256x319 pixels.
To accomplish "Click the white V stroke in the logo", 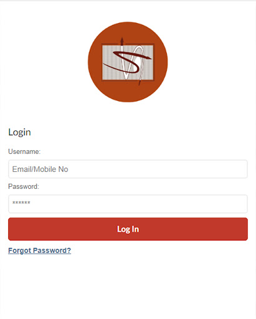I will click(x=133, y=62).
